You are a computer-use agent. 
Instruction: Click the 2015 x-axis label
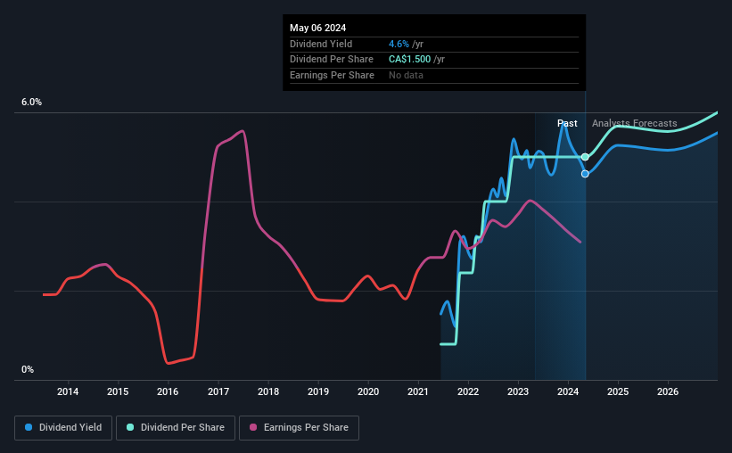(118, 391)
